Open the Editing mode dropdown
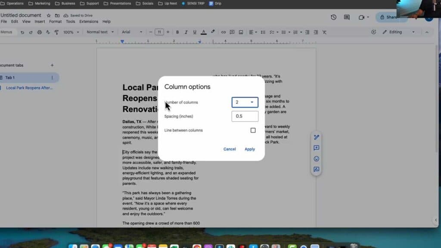Screen dimensions: 441x248 tap(398, 32)
